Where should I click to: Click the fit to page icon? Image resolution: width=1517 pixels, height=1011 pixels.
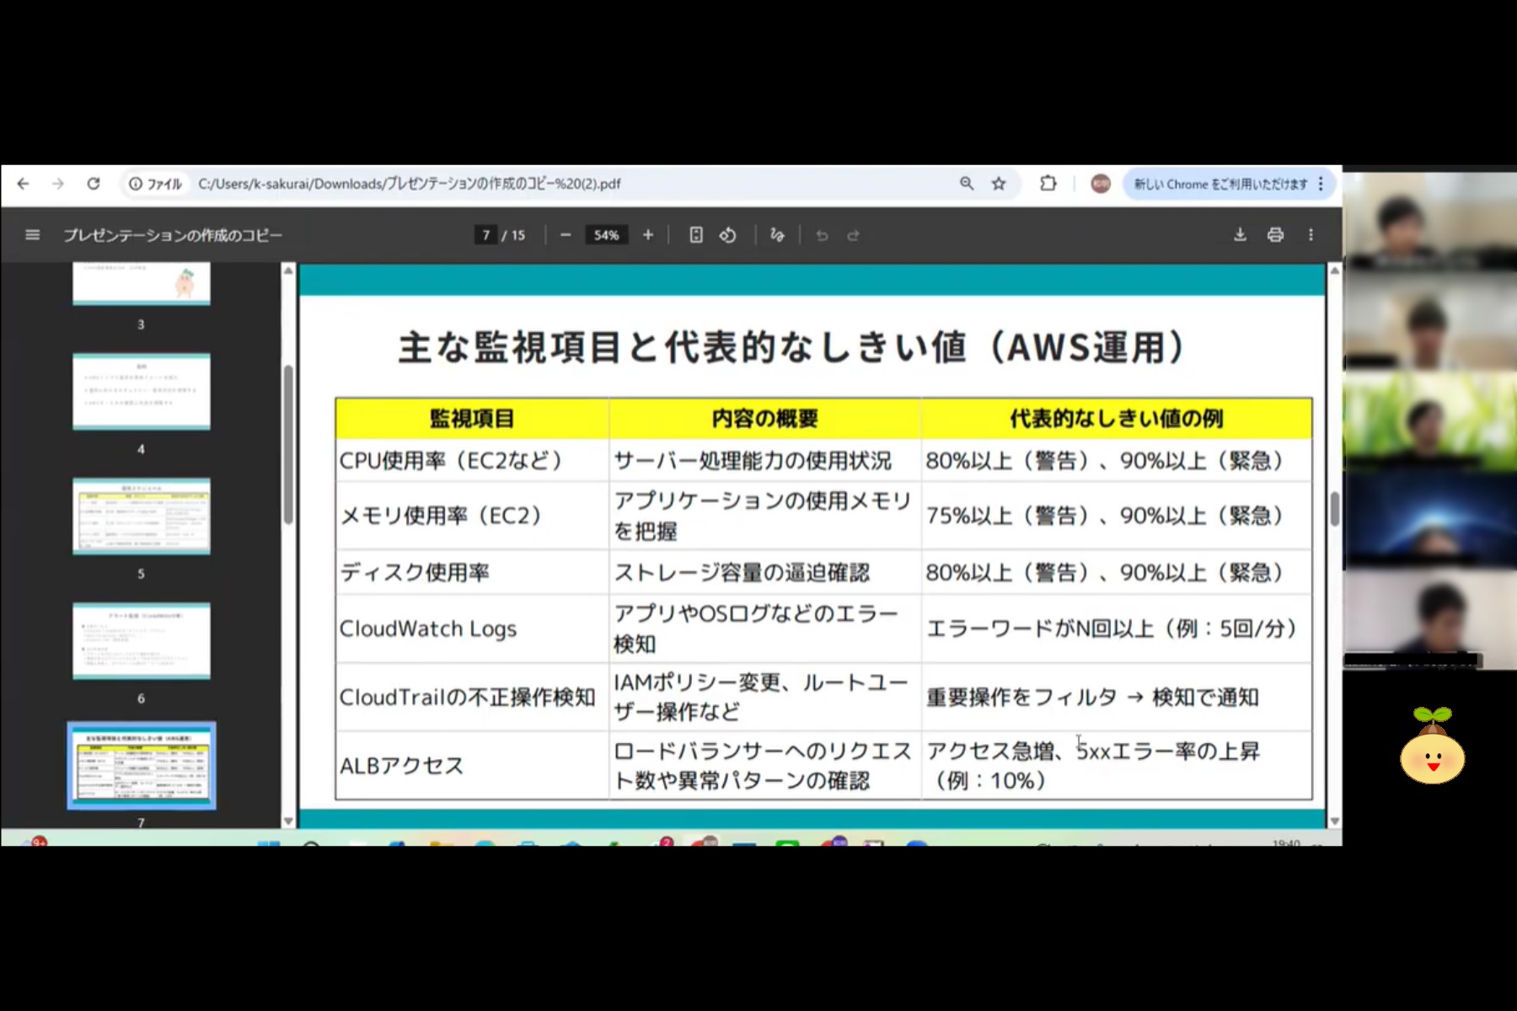[x=696, y=235]
